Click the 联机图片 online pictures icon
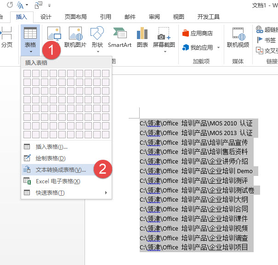Screen dimensions: 278x265 click(75, 37)
